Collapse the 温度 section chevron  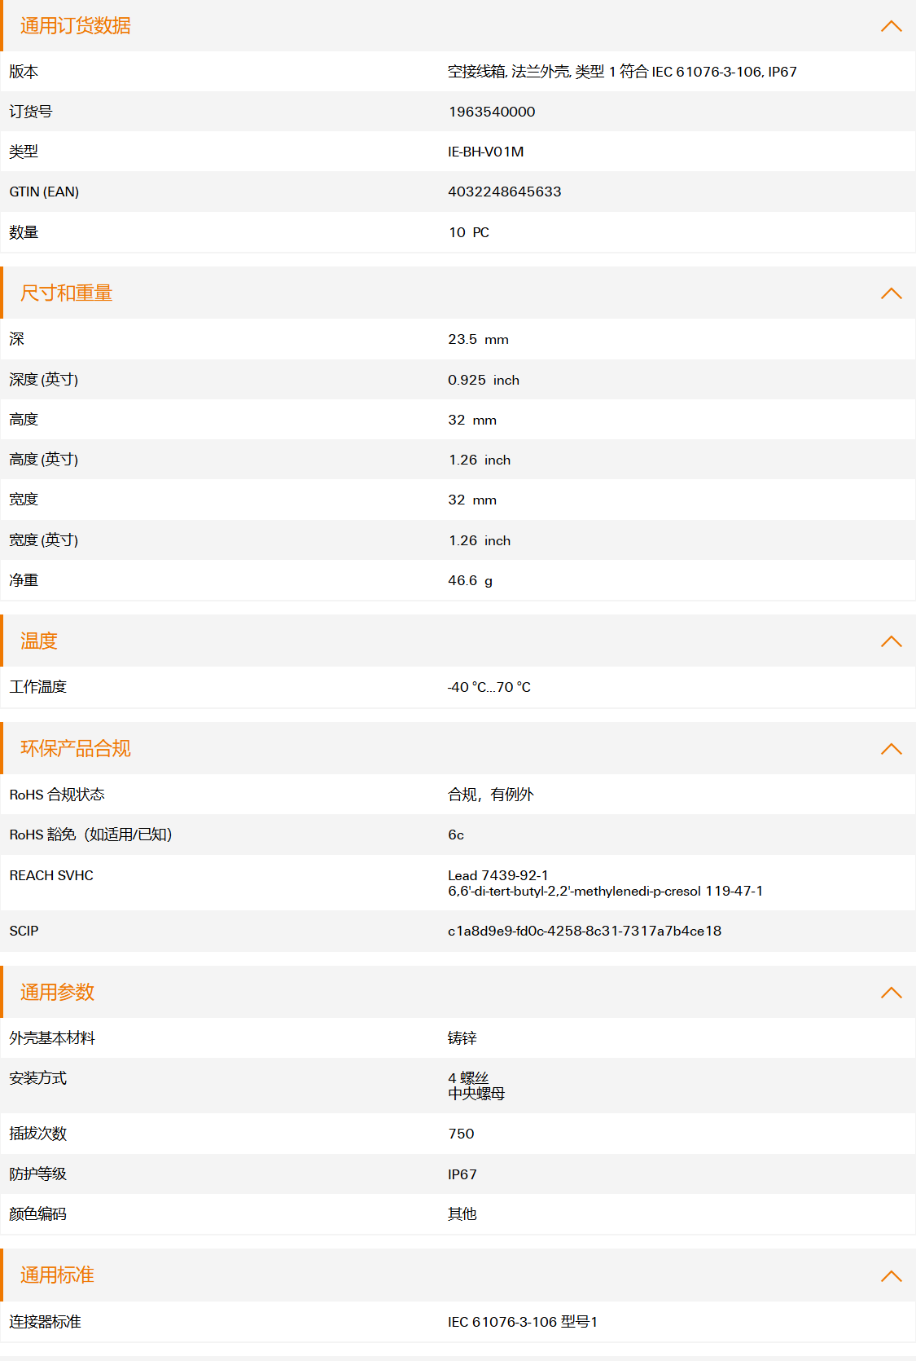coord(892,641)
